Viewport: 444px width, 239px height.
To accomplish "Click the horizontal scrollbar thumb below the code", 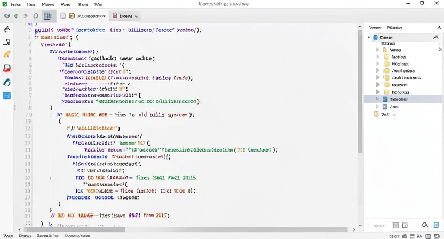I will point(74,229).
